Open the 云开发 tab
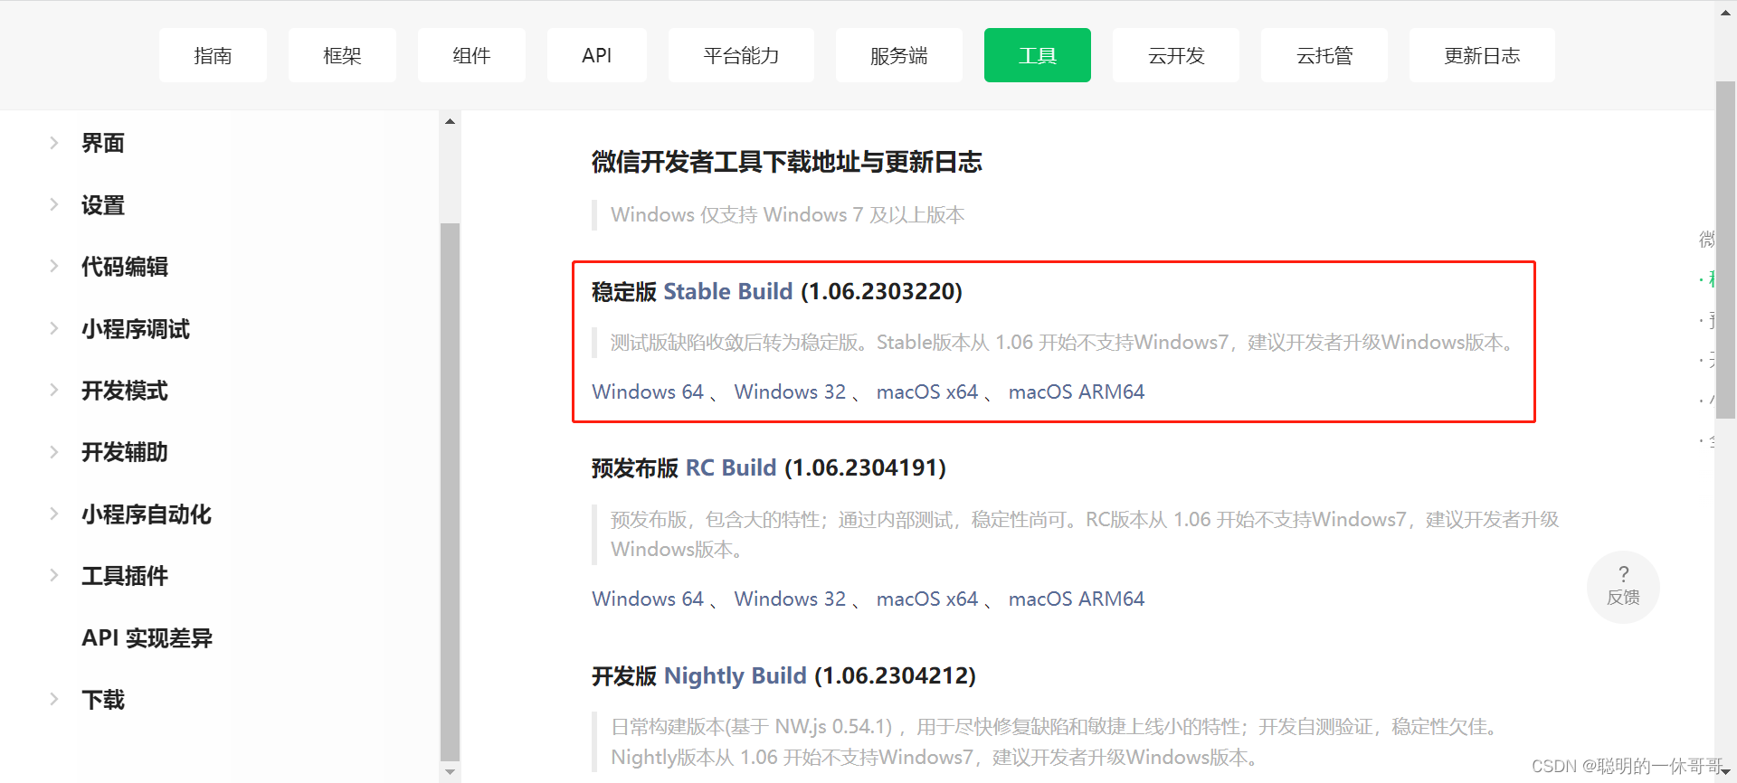 (x=1176, y=55)
